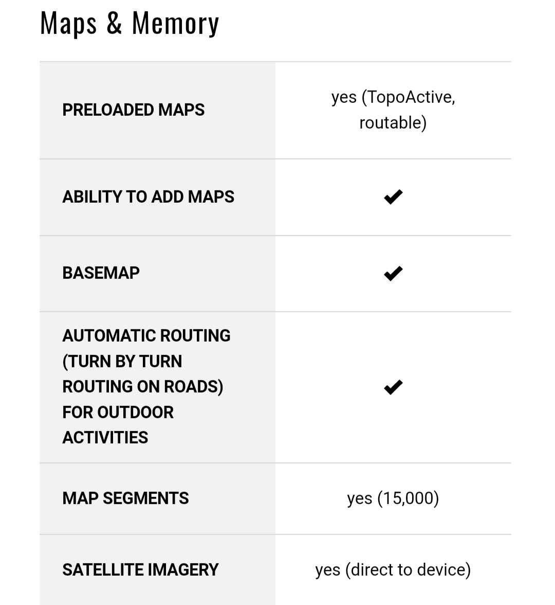Screen dimensions: 555x605
Task: Click the checkmark beside Ability to Add Maps
Action: (393, 197)
